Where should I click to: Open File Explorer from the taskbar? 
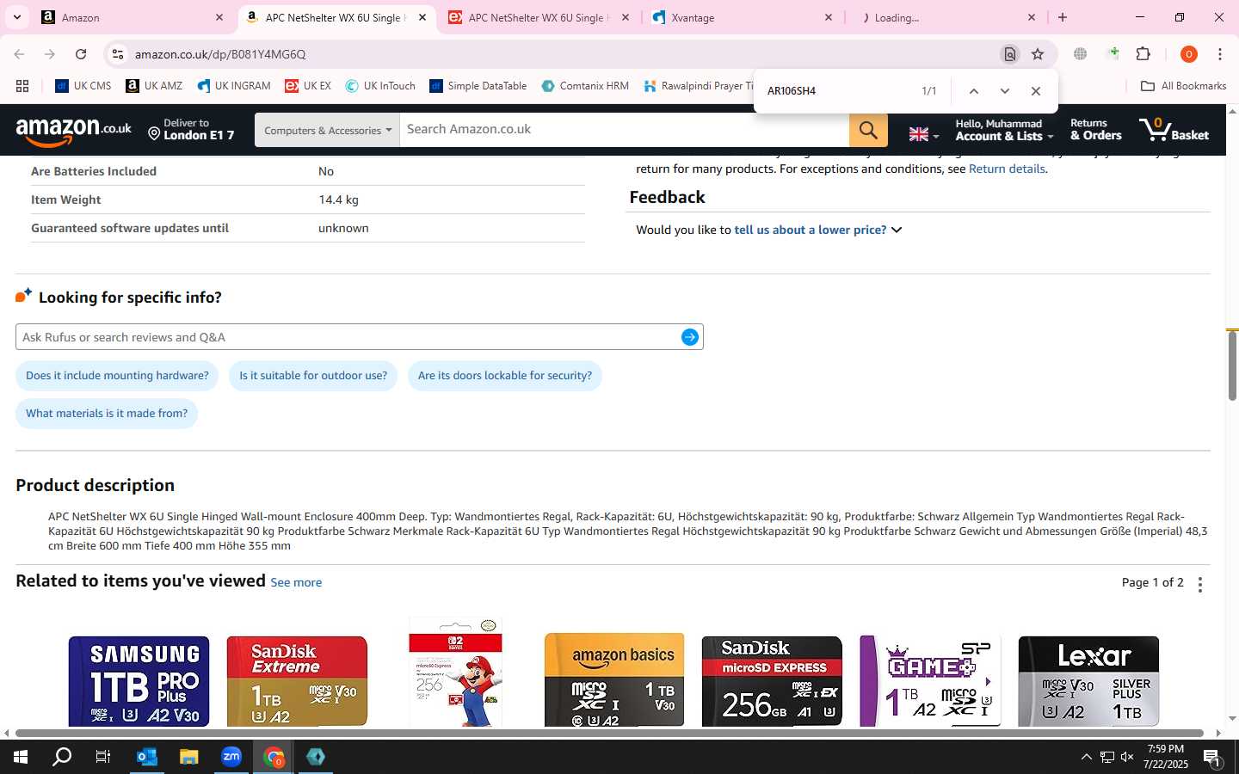(188, 757)
